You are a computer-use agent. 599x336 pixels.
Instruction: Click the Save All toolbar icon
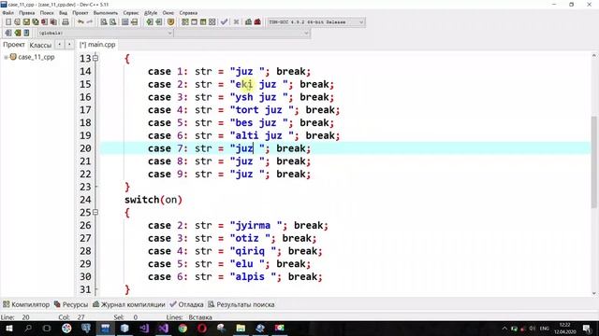(x=36, y=22)
